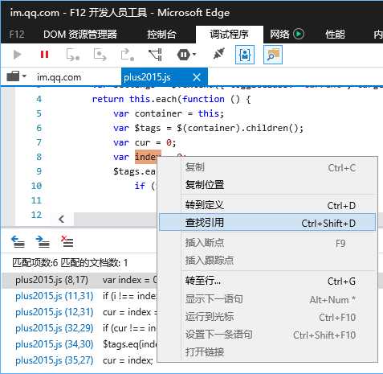Click the Continue (play) debugger button
This screenshot has height=374, width=383.
click(17, 55)
